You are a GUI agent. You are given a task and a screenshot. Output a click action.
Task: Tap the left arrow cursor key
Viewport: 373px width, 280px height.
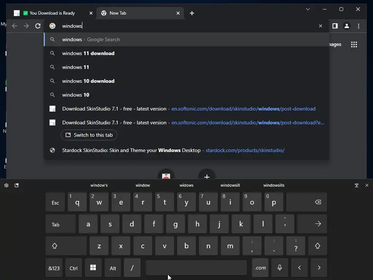(x=299, y=268)
